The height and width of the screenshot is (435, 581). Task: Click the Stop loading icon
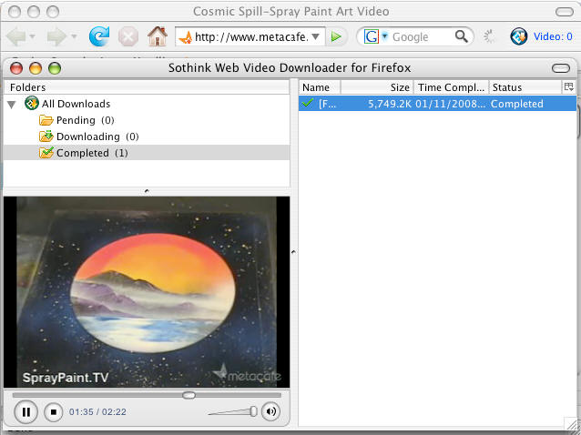click(128, 36)
